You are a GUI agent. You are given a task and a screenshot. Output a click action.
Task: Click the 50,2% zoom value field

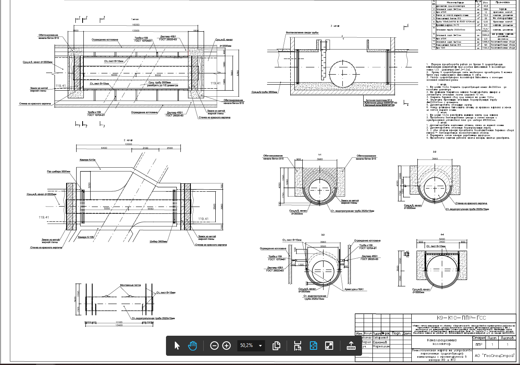[246, 345]
